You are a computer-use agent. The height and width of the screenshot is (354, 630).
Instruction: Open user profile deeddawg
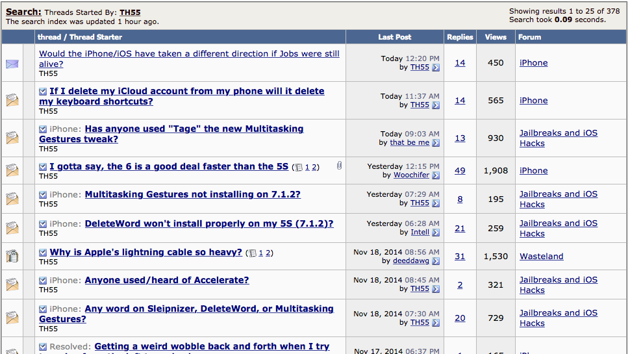tap(410, 260)
